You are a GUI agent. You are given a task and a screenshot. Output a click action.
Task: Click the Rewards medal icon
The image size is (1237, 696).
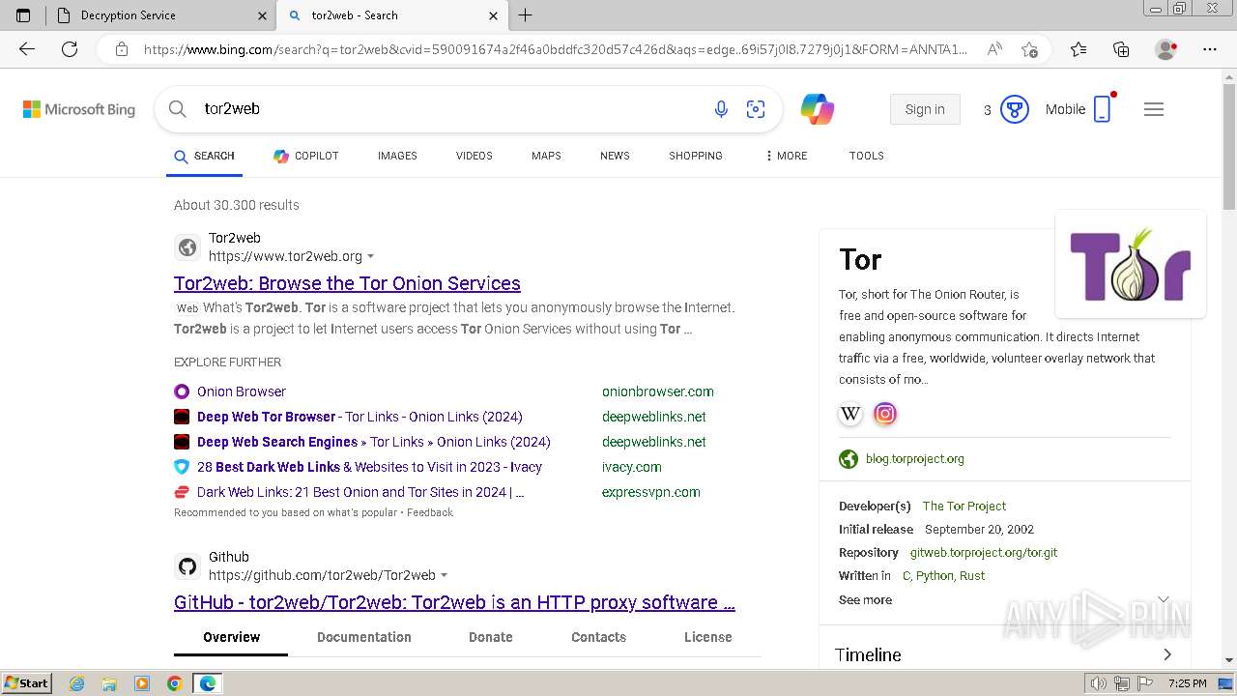coord(1014,109)
